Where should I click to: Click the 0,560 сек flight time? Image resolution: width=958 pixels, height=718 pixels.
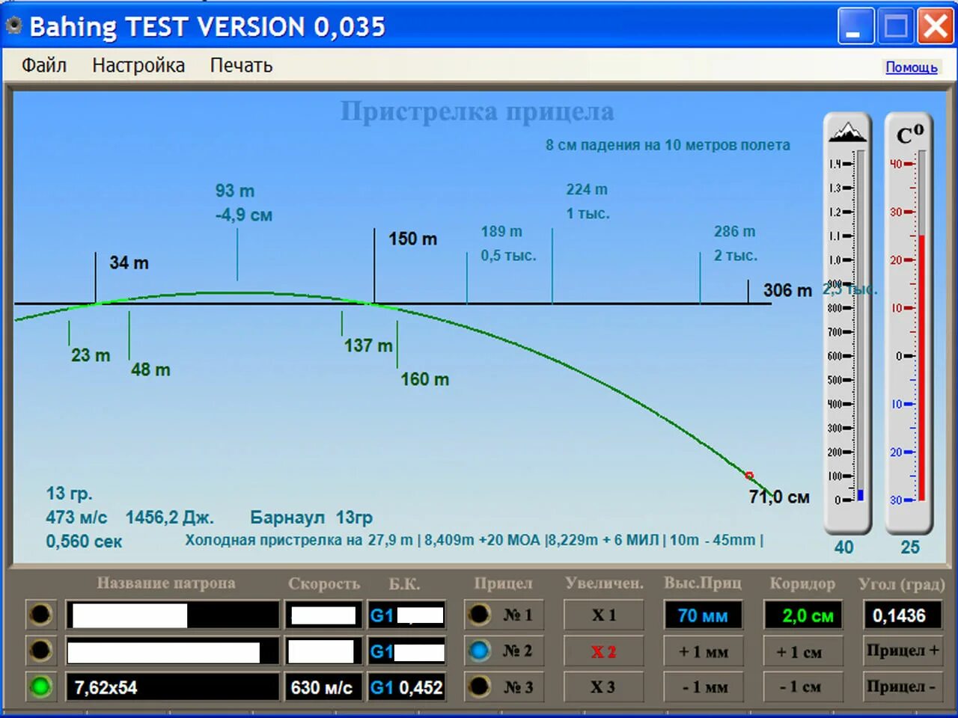pyautogui.click(x=84, y=541)
